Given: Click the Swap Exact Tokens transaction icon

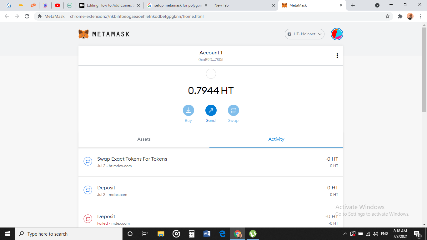Looking at the screenshot, I should (88, 162).
